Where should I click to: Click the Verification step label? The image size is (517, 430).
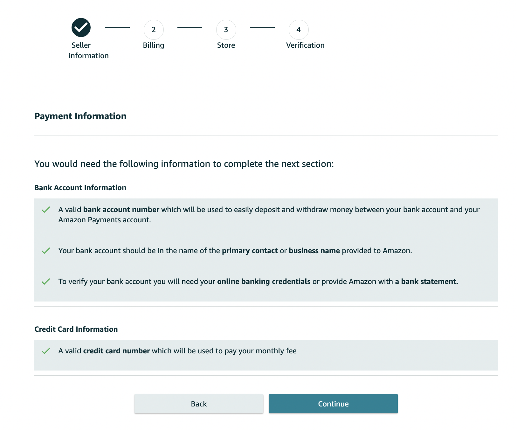click(x=305, y=45)
